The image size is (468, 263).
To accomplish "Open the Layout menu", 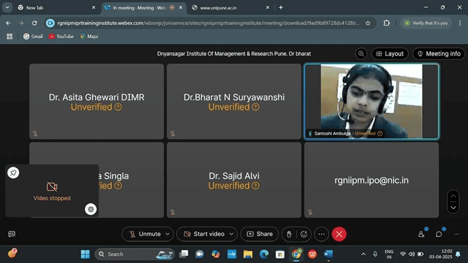I will [390, 53].
